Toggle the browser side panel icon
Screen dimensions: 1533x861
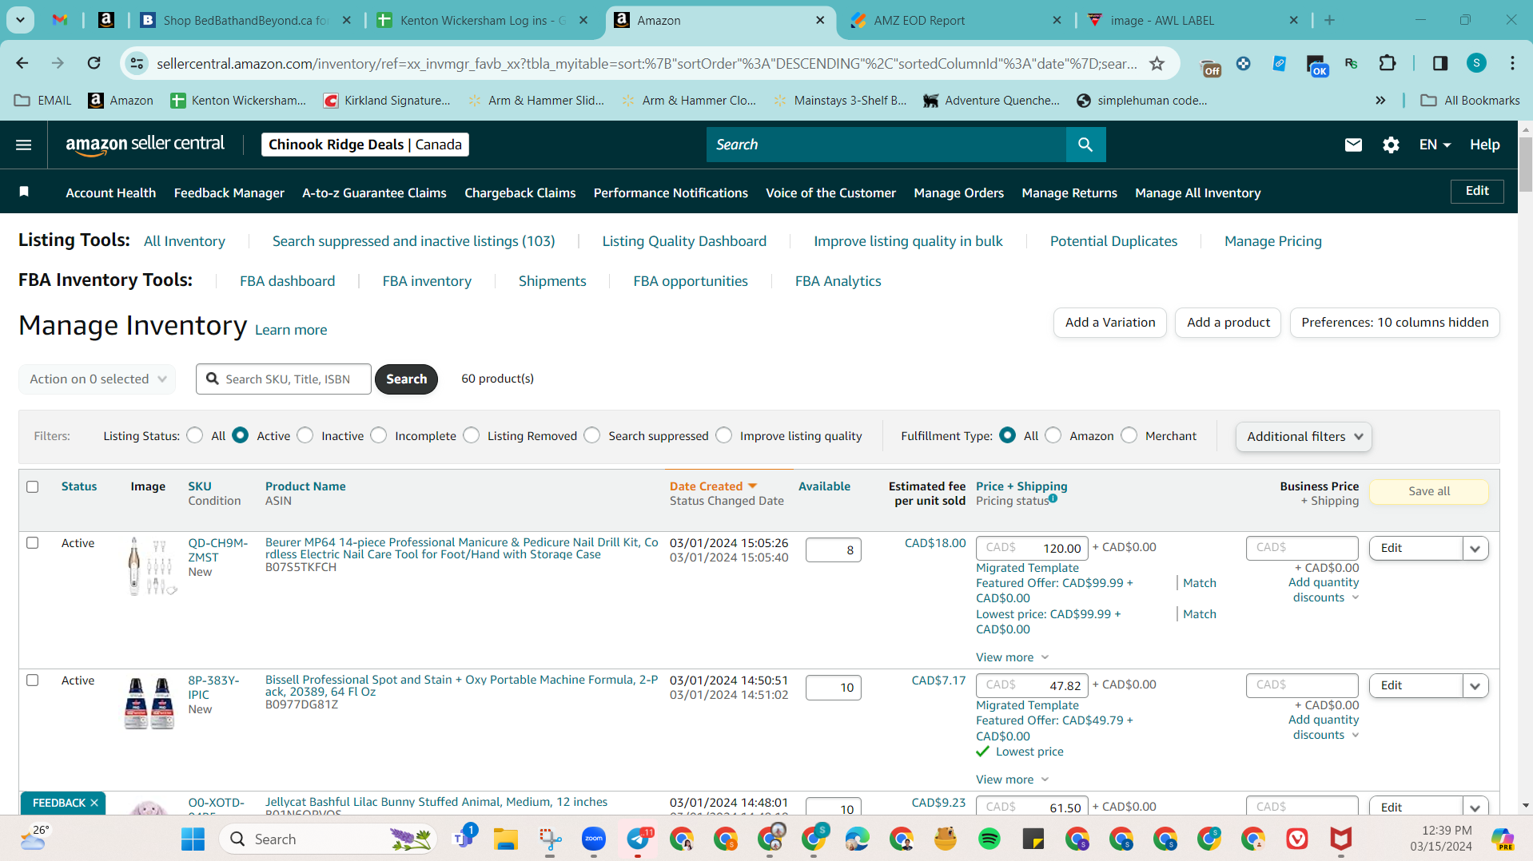[x=1439, y=63]
